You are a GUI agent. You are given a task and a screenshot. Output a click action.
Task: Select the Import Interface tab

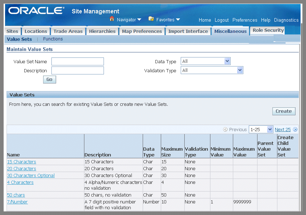(188, 31)
